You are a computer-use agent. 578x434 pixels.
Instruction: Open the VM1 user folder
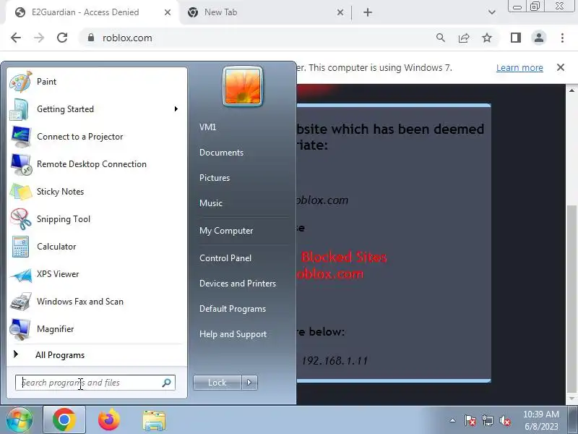tap(207, 127)
